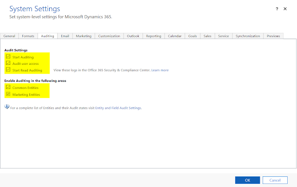This screenshot has width=297, height=187.
Task: Click the Cancel button
Action: click(x=275, y=180)
